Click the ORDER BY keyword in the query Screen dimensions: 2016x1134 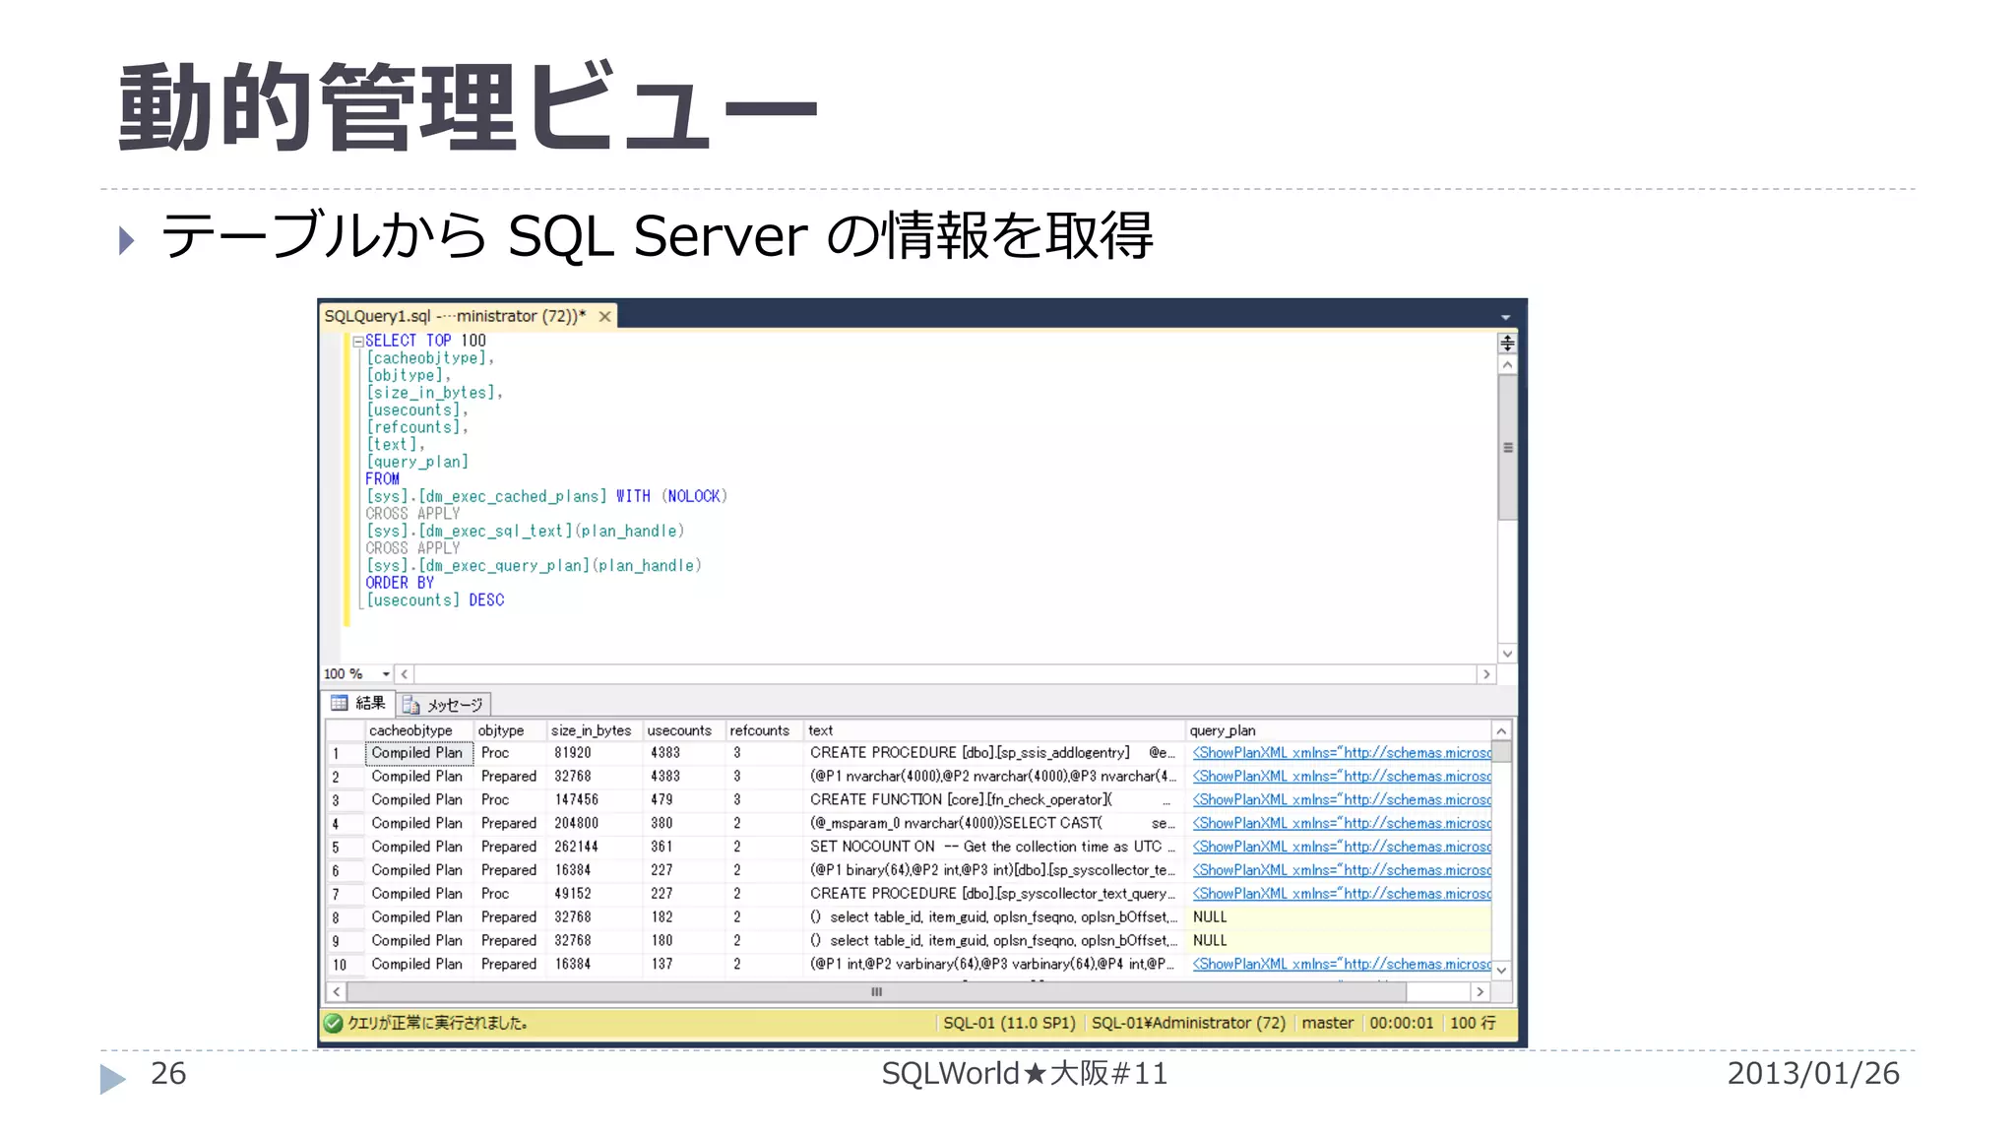[400, 583]
